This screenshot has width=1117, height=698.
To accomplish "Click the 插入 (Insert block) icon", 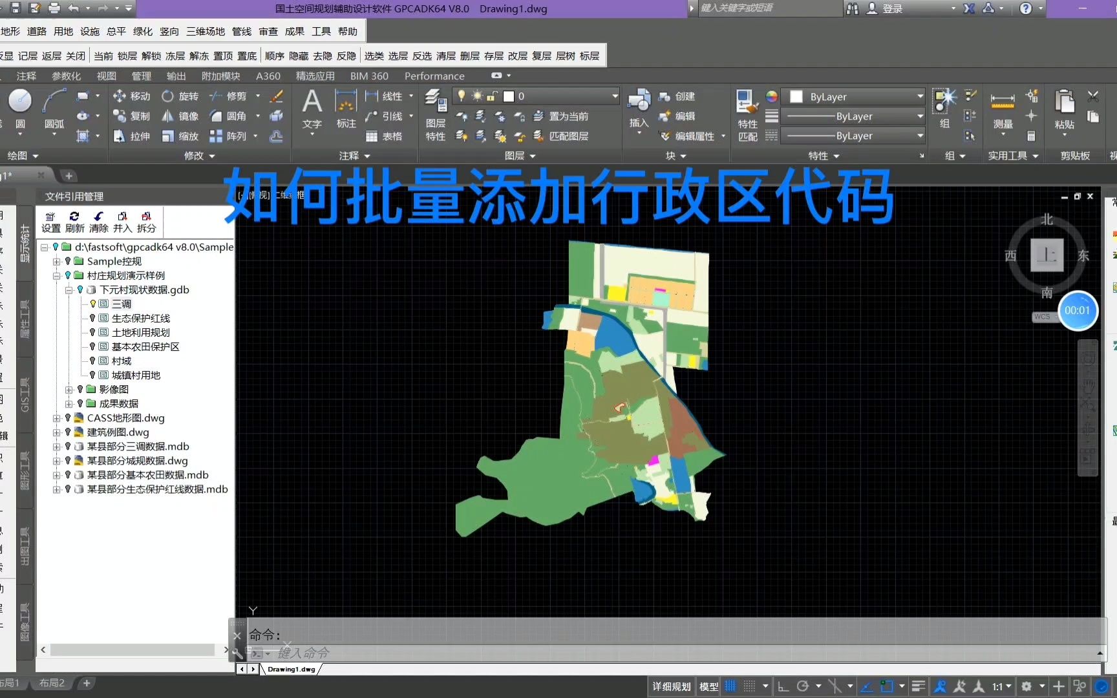I will 639,109.
